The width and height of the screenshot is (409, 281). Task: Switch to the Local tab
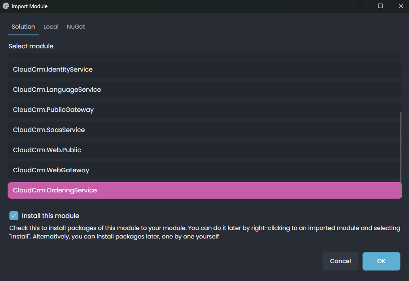[51, 26]
